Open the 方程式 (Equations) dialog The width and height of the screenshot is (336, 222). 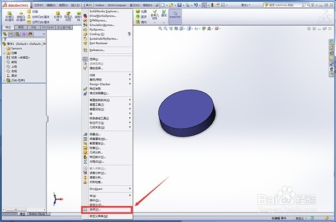[97, 162]
